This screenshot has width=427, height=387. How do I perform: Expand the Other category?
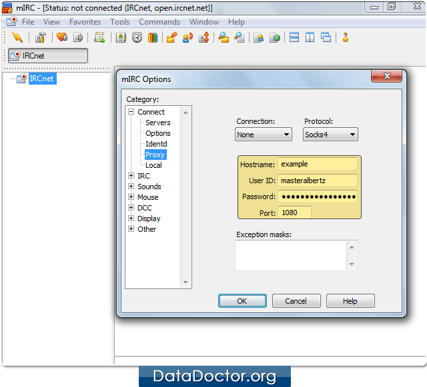[x=131, y=228]
